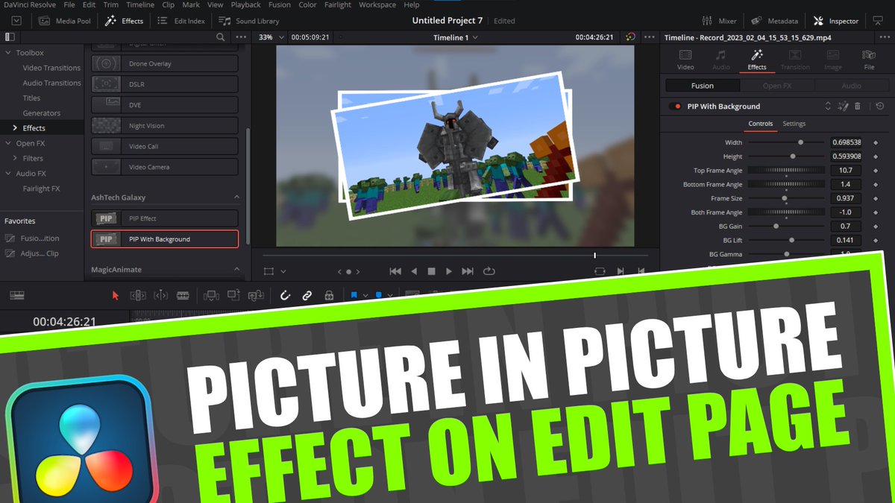Toggle the Effects panel button in top toolbar
The height and width of the screenshot is (503, 895).
pyautogui.click(x=125, y=21)
